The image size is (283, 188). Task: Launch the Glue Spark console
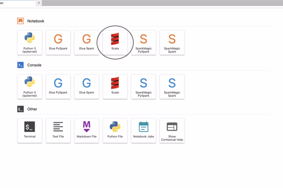click(x=86, y=86)
